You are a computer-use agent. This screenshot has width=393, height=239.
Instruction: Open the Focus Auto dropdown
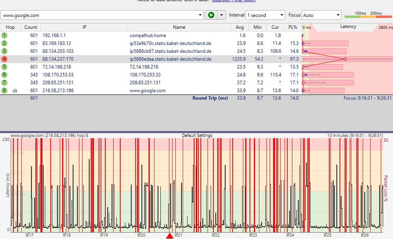pyautogui.click(x=321, y=15)
